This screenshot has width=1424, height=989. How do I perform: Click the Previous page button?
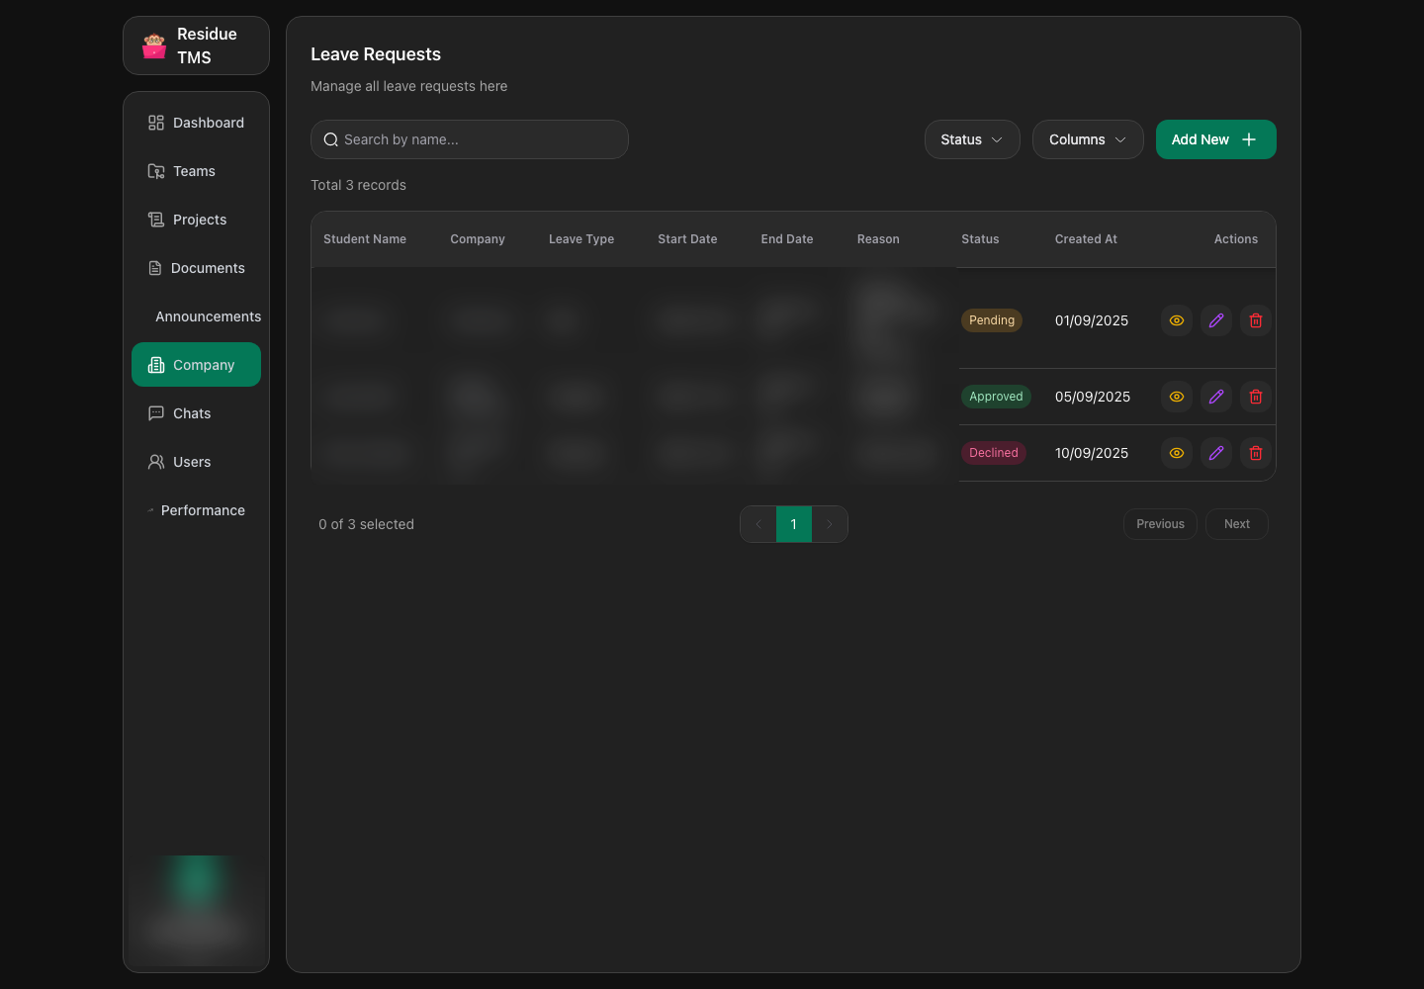click(1160, 524)
